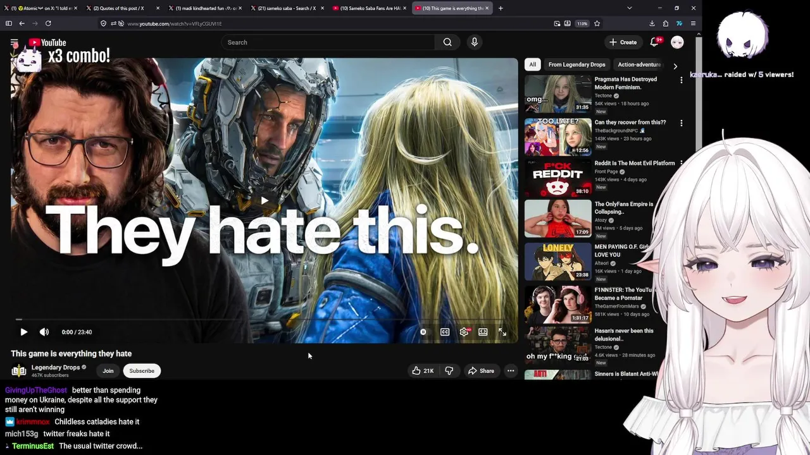Click the large center play overlay
The width and height of the screenshot is (810, 455).
(265, 201)
